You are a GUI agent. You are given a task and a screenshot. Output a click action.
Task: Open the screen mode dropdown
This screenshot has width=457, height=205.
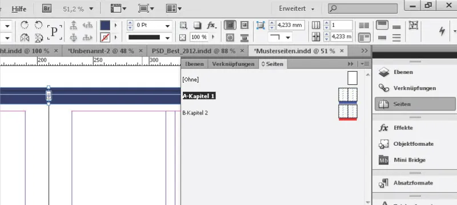click(146, 9)
